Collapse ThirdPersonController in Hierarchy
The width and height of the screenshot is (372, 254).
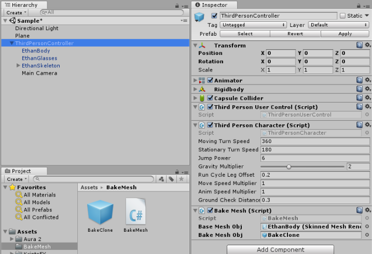11,43
